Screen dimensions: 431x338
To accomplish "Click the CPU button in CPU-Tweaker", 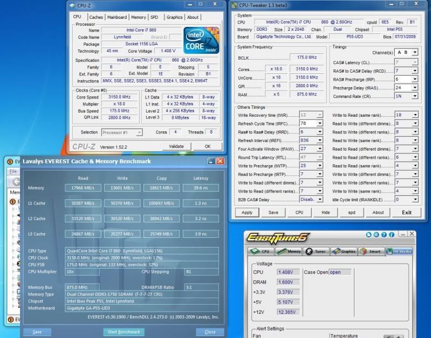I will 299,213.
